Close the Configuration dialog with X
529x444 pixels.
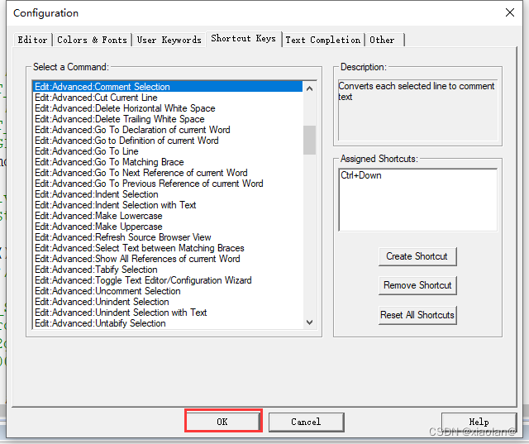(x=510, y=13)
